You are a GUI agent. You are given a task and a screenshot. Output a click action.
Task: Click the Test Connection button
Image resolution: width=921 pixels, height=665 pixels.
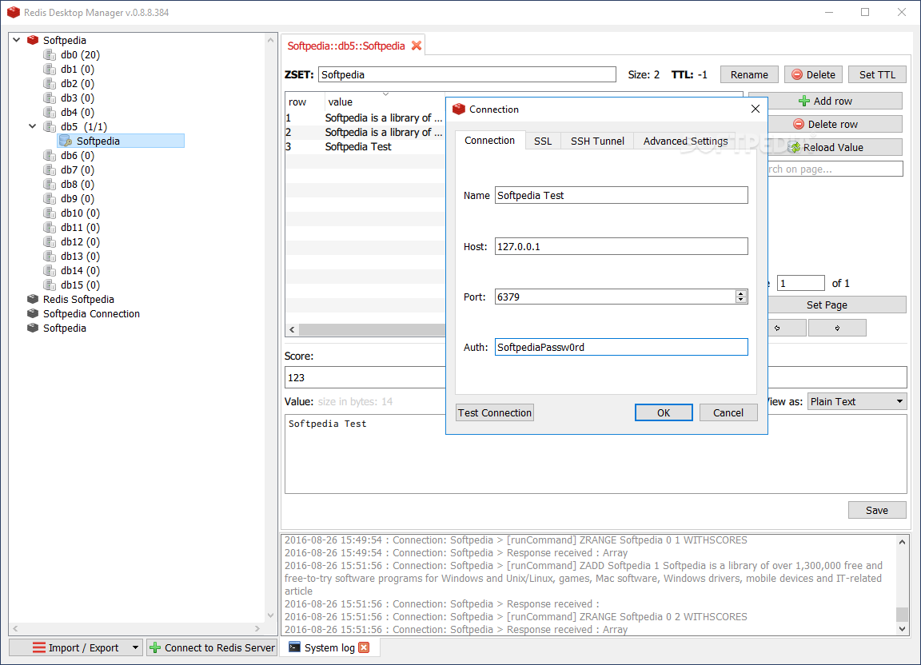point(495,412)
